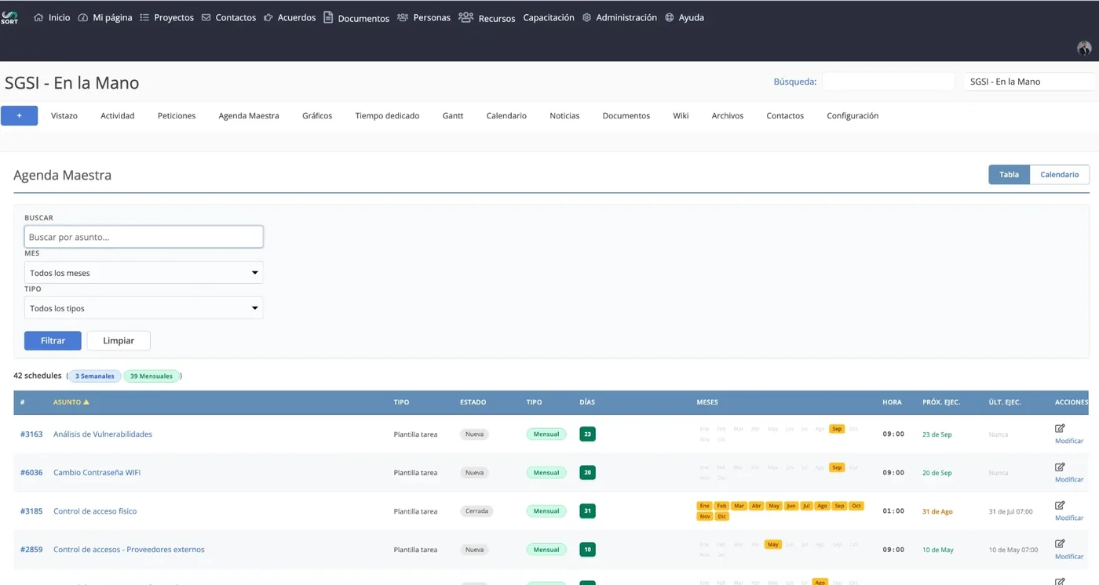
Task: Open the project selector SGSI - En la Mano
Action: pyautogui.click(x=1031, y=82)
